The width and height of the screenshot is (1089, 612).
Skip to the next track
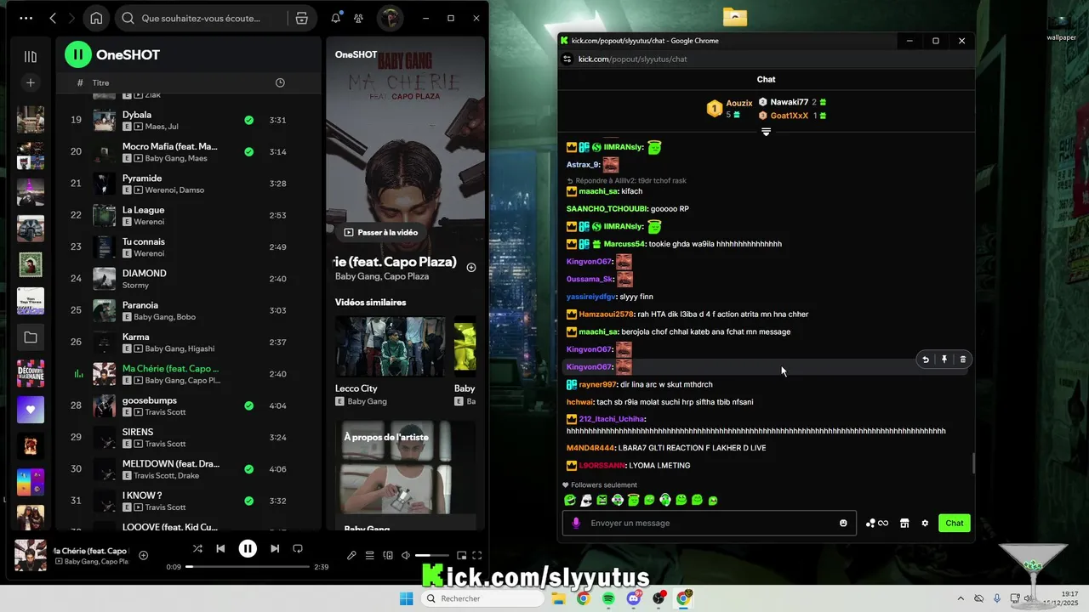275,549
